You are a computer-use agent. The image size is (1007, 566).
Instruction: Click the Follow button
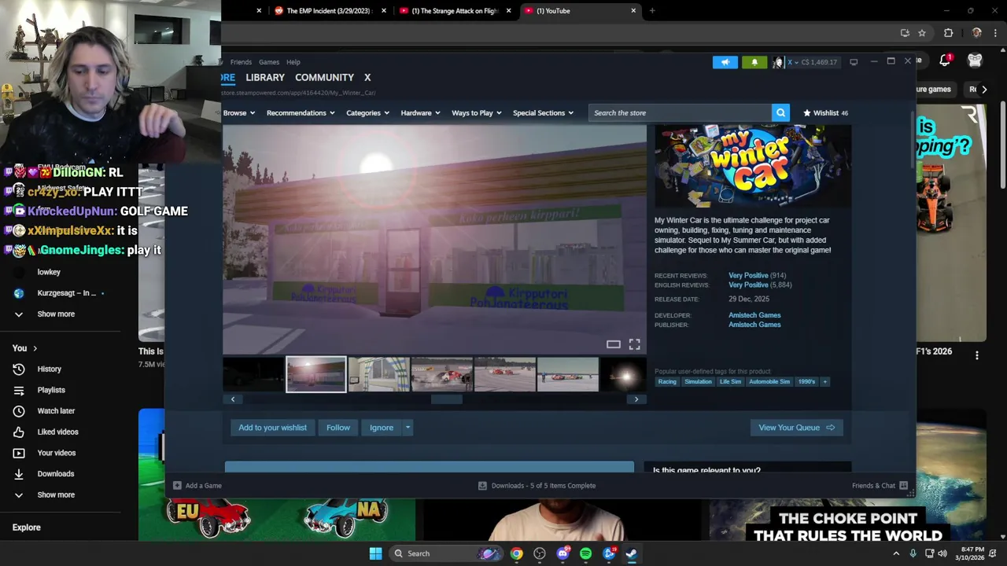(338, 428)
